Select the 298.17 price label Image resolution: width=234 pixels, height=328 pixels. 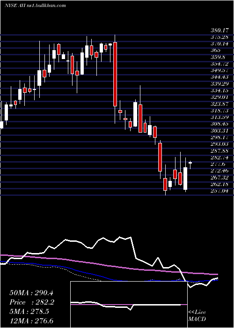click(219, 137)
